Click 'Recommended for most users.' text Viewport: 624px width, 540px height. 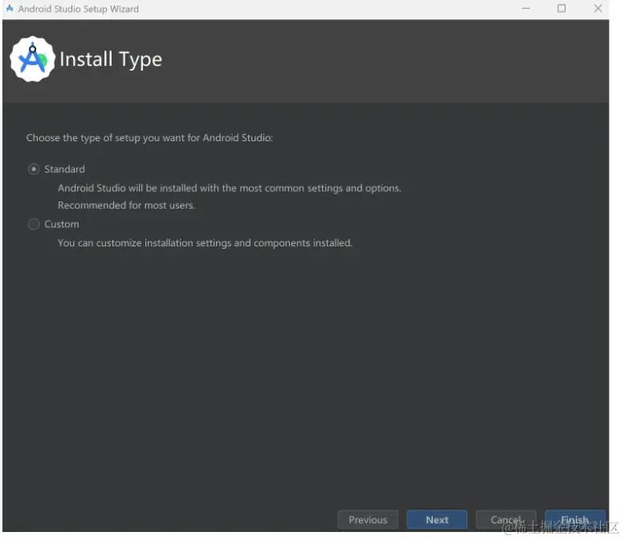pos(127,205)
